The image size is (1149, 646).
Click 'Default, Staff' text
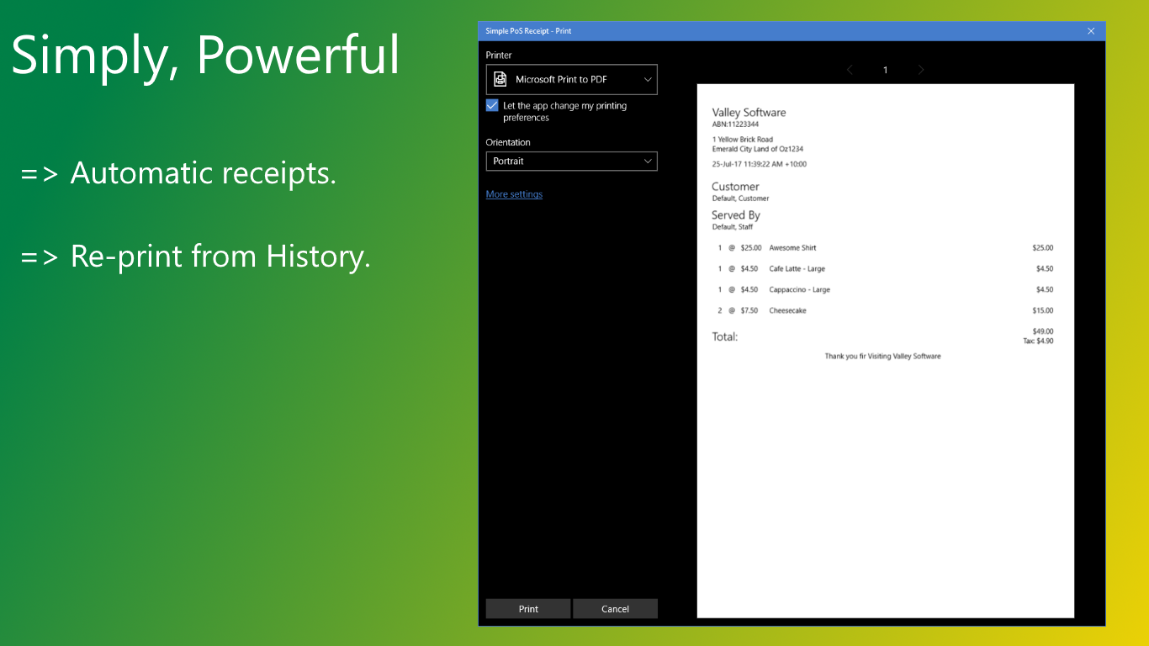(x=732, y=227)
